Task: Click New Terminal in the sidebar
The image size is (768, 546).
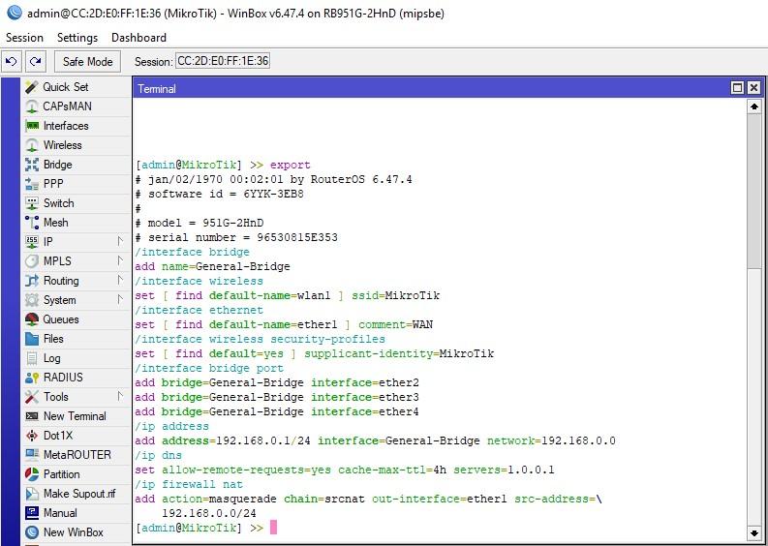Action: pos(75,416)
